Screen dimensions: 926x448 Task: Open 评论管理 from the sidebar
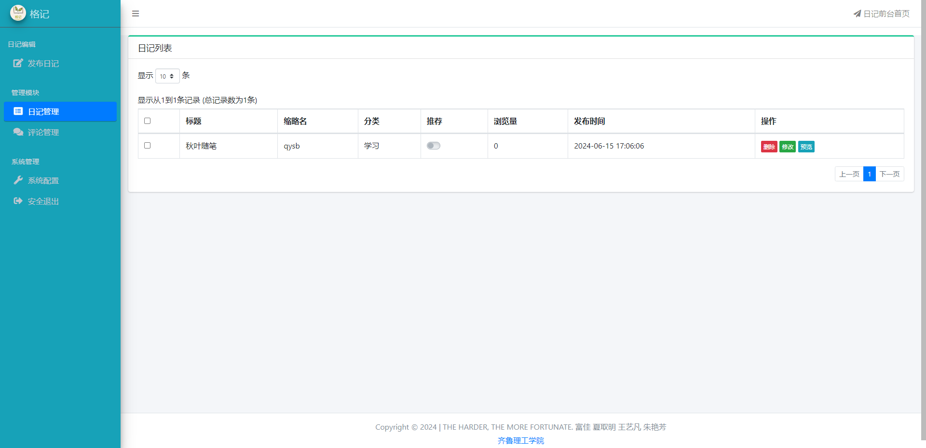click(43, 132)
